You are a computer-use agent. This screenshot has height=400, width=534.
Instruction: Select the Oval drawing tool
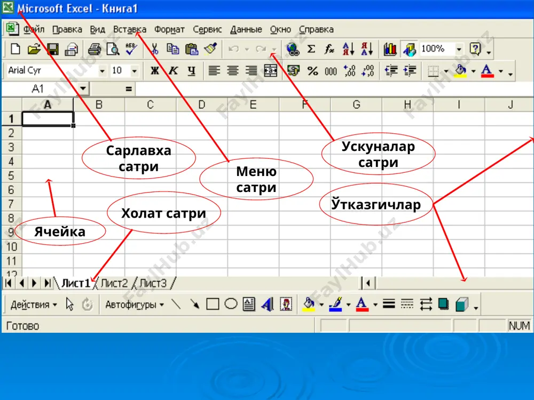[231, 303]
